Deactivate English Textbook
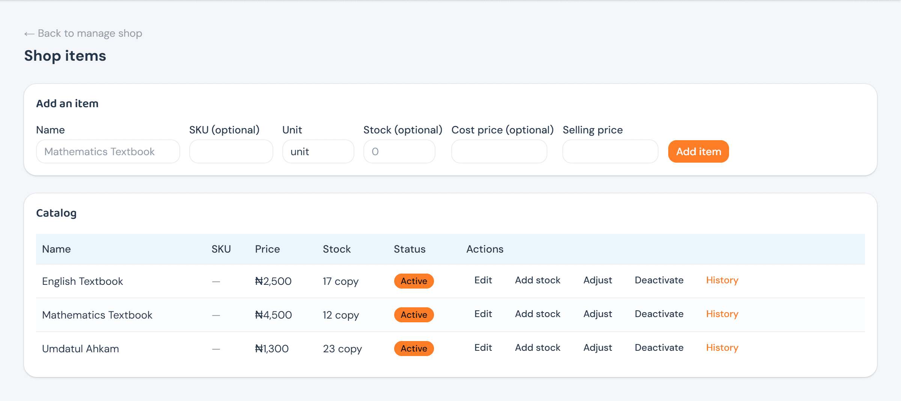The image size is (901, 401). coord(659,280)
